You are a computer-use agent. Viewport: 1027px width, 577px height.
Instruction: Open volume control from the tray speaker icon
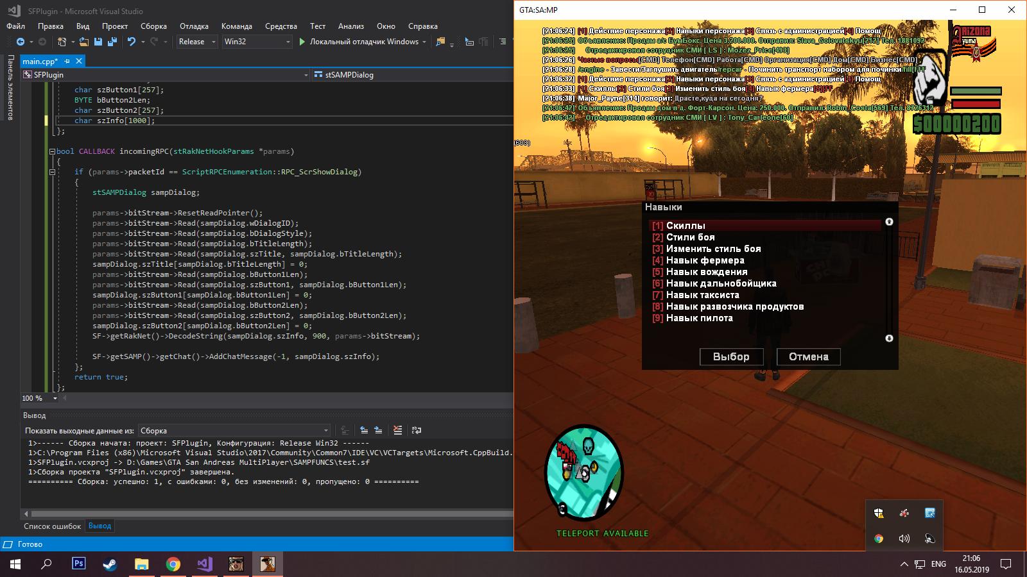pyautogui.click(x=904, y=539)
